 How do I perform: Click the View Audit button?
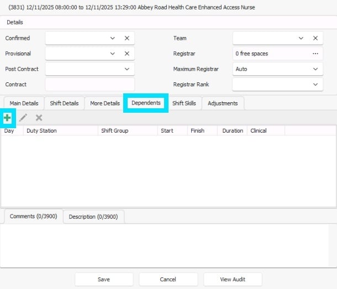[233, 279]
